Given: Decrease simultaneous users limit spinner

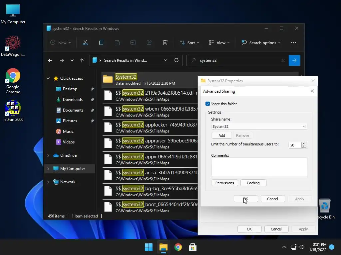Looking at the screenshot, I should click(x=304, y=146).
